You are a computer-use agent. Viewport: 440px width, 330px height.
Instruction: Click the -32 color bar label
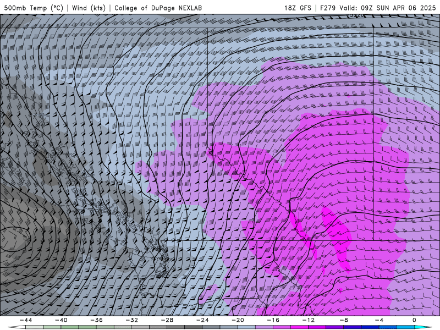(x=131, y=320)
